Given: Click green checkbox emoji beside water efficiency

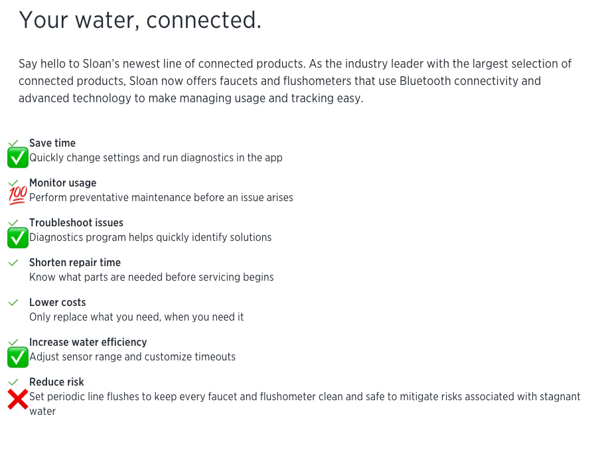Looking at the screenshot, I should pos(17,357).
